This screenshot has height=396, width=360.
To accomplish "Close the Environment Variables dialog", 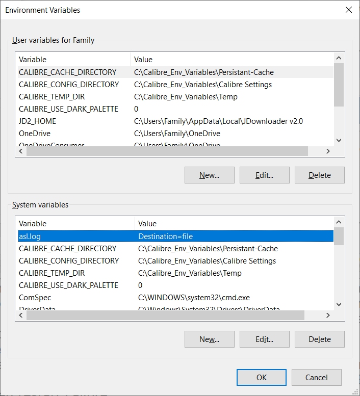I will click(349, 10).
